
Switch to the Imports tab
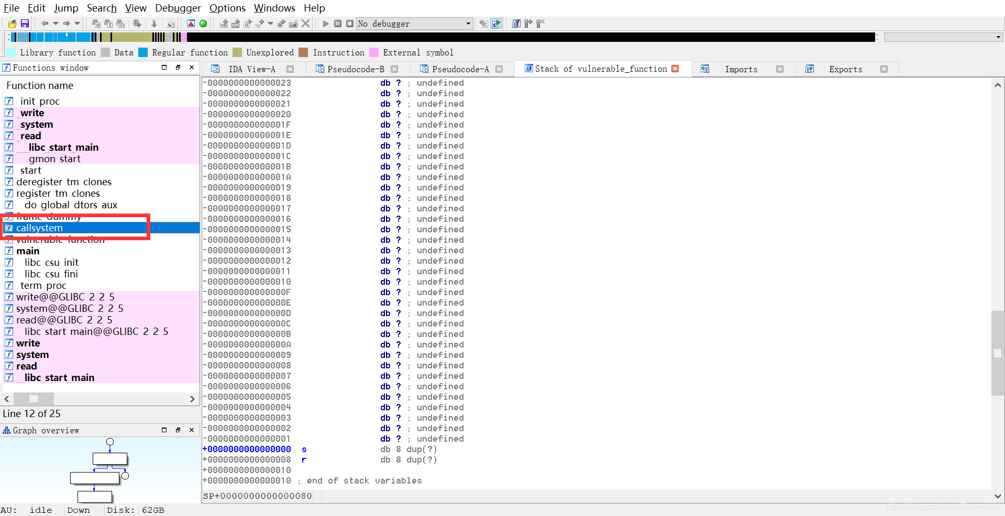pos(741,69)
